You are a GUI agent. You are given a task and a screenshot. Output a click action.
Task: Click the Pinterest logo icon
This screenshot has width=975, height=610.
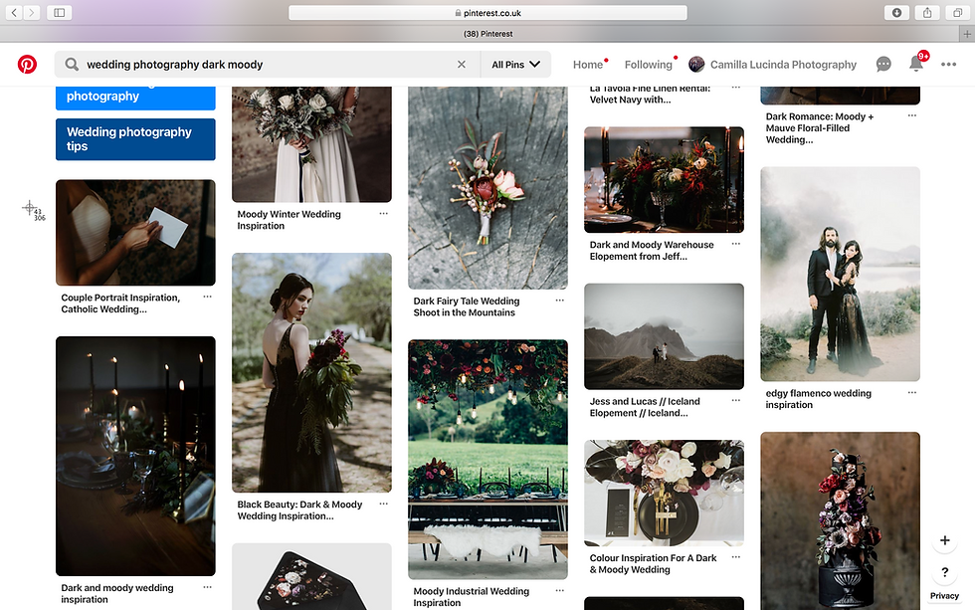click(x=27, y=64)
